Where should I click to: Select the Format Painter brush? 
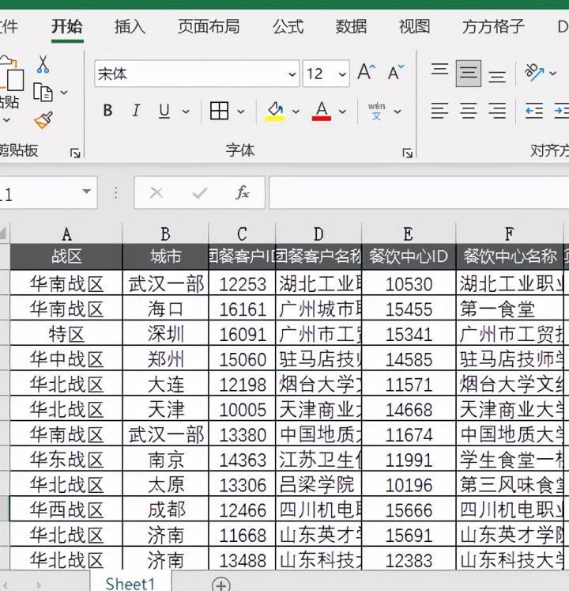[43, 120]
